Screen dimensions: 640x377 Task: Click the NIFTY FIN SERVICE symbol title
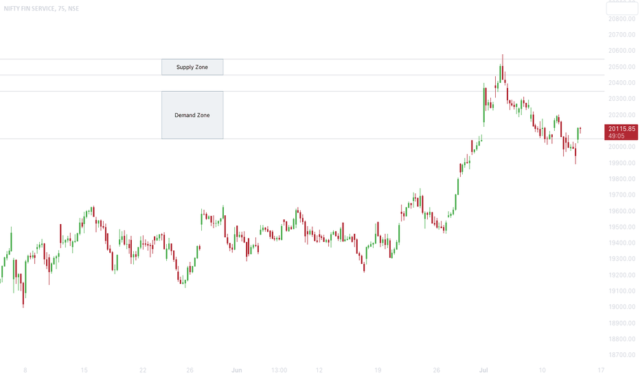tap(41, 8)
